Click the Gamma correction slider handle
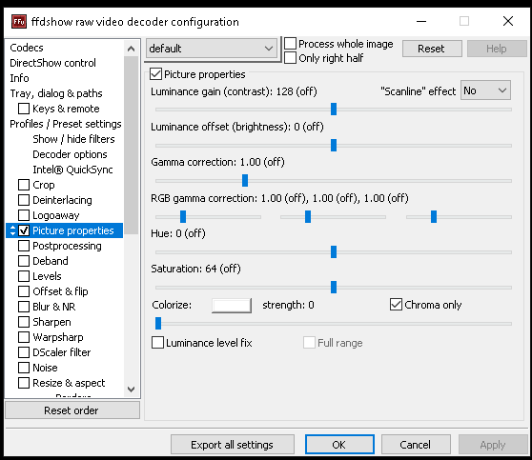The height and width of the screenshot is (460, 532). (x=245, y=180)
